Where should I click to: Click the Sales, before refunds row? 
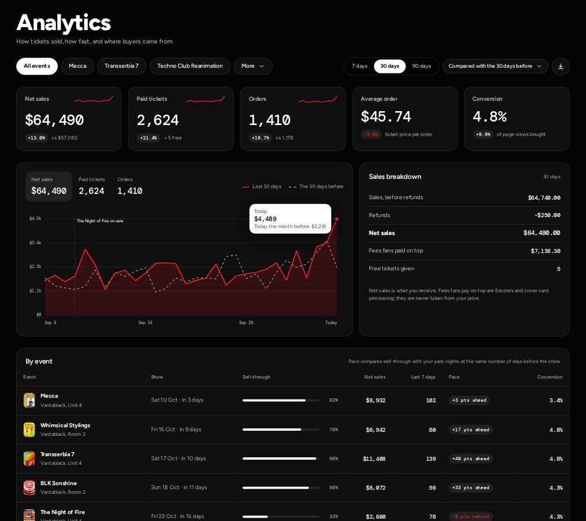[464, 197]
